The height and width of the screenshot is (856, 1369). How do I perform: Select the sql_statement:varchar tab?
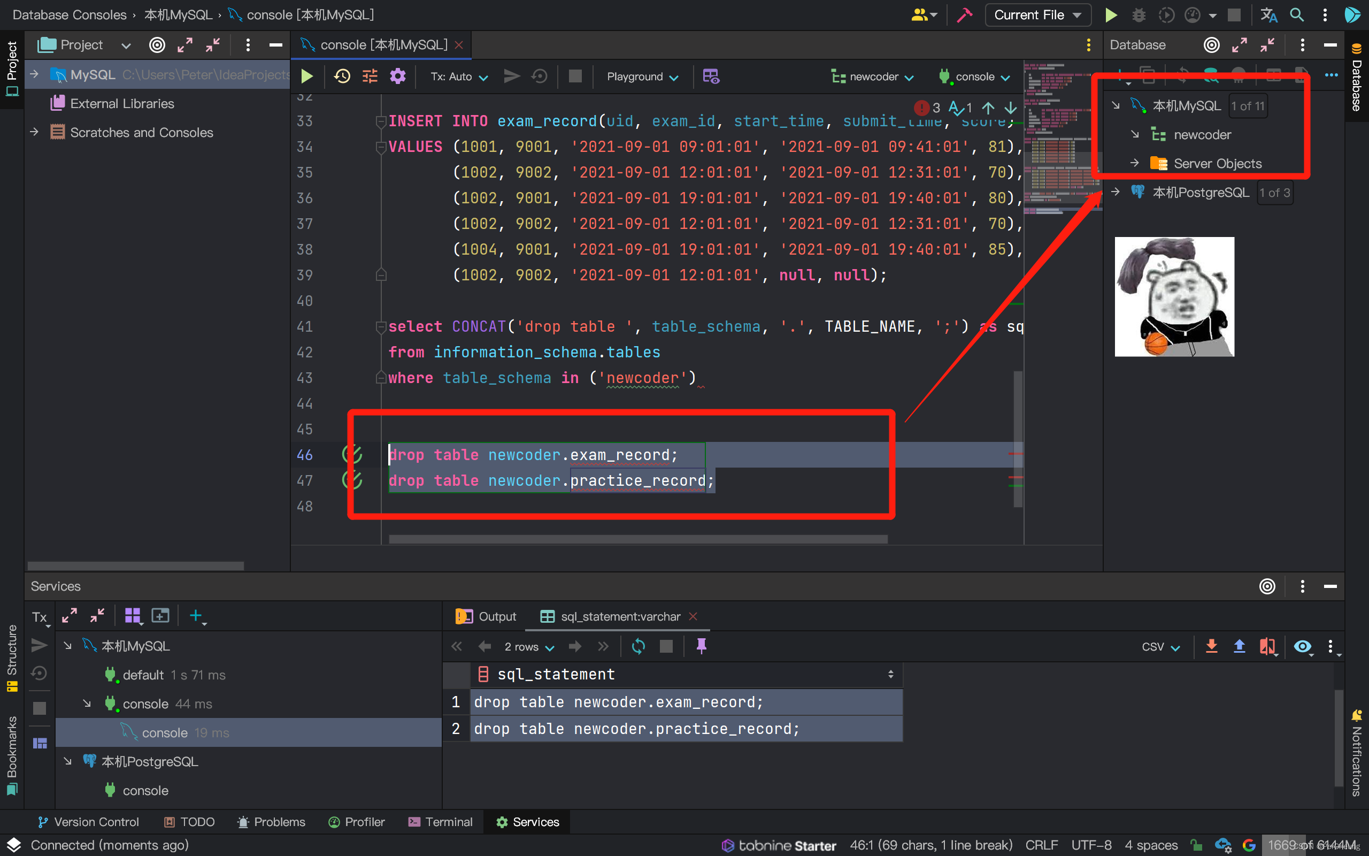(611, 616)
